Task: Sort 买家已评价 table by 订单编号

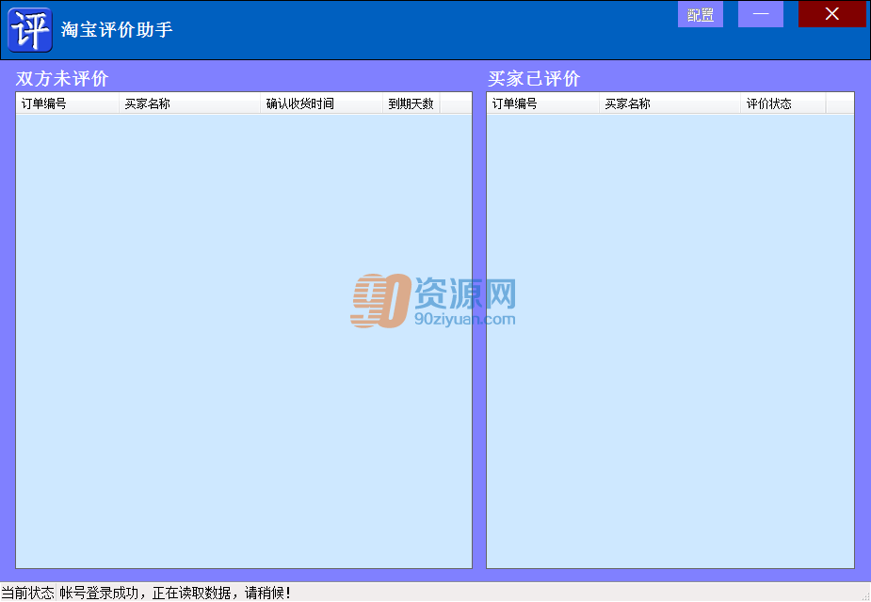Action: click(542, 103)
